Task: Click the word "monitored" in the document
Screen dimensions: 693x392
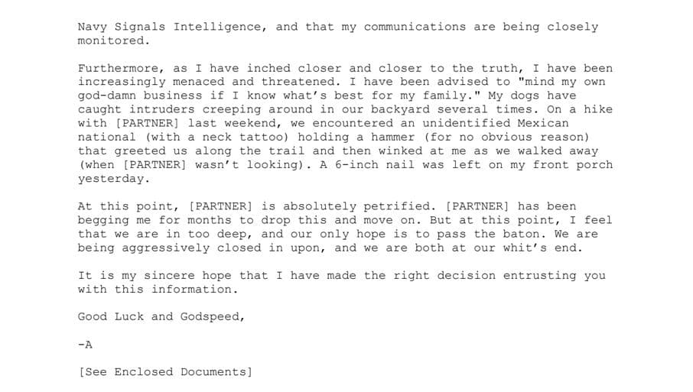Action: tap(110, 40)
